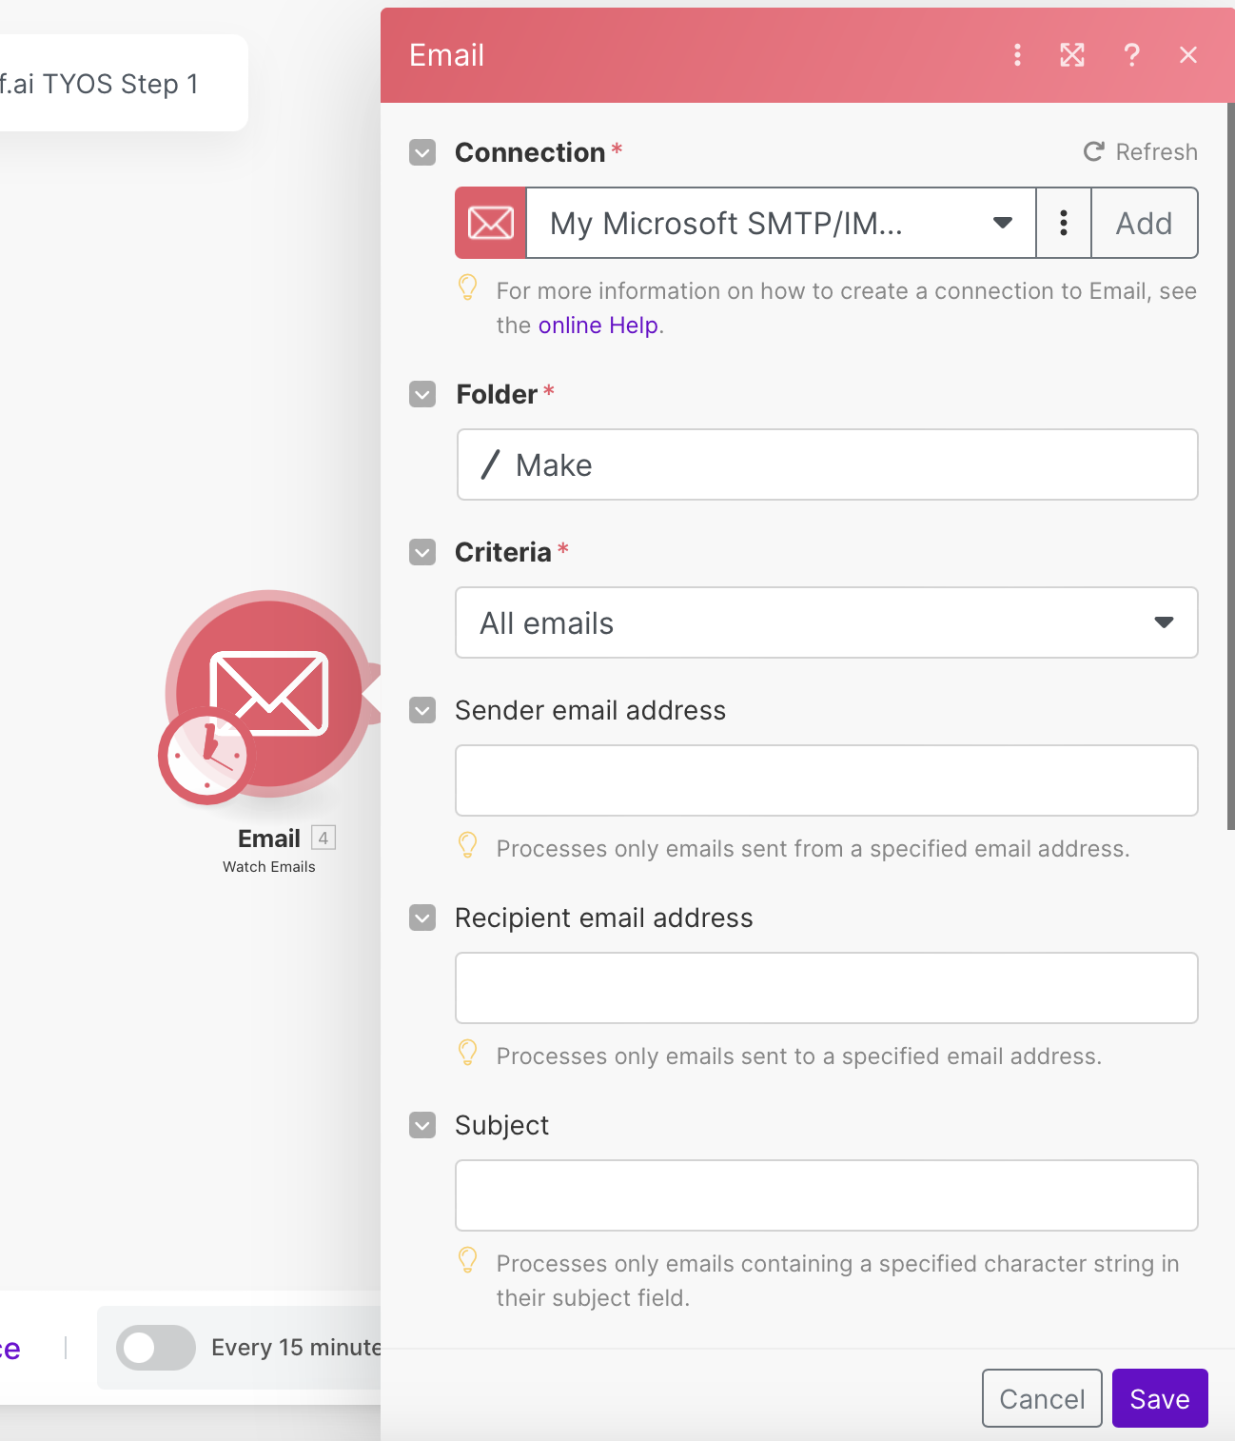Viewport: 1235px width, 1441px height.
Task: Click the red envelope connection icon
Action: [x=491, y=223]
